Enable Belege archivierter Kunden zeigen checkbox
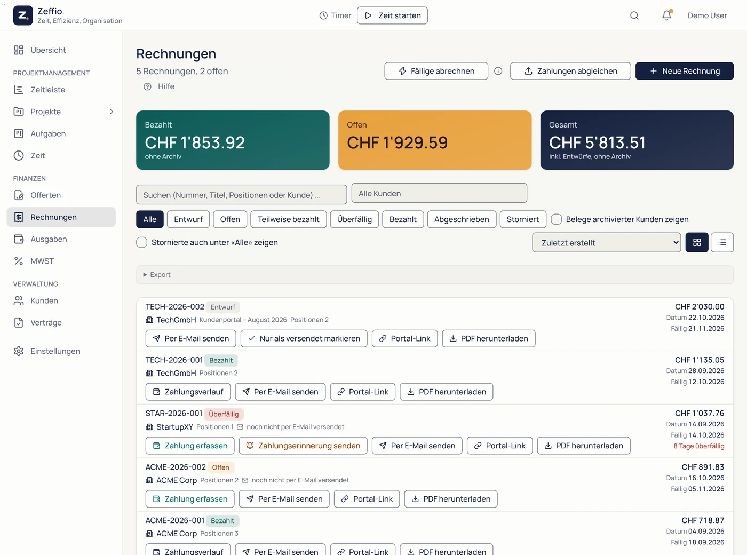The width and height of the screenshot is (747, 555). point(557,219)
